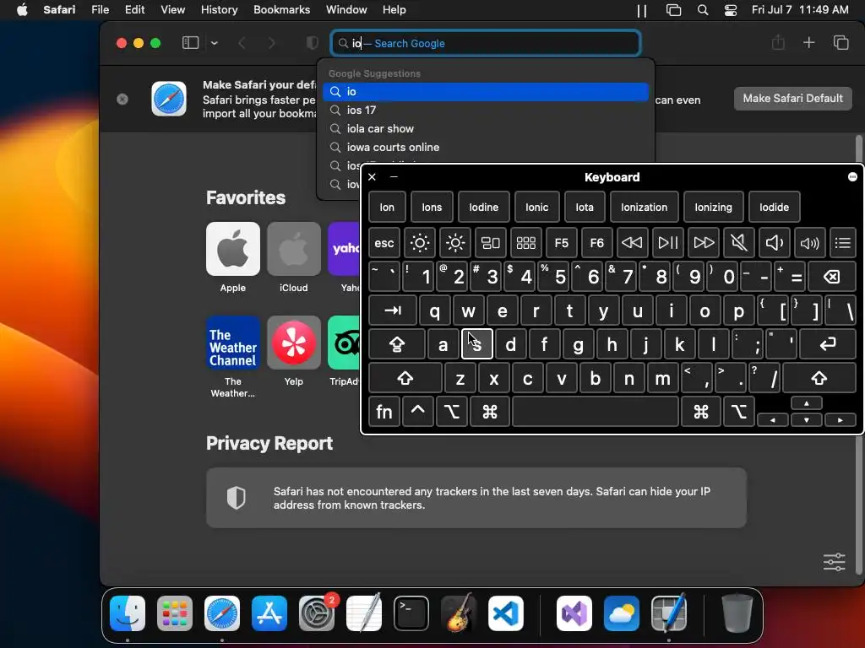The image size is (865, 648).
Task: Toggle the fn modifier key
Action: pos(384,412)
